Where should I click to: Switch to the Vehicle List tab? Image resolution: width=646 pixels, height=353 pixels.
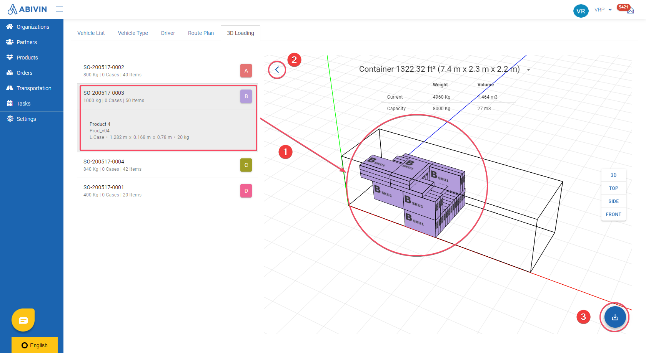(91, 33)
